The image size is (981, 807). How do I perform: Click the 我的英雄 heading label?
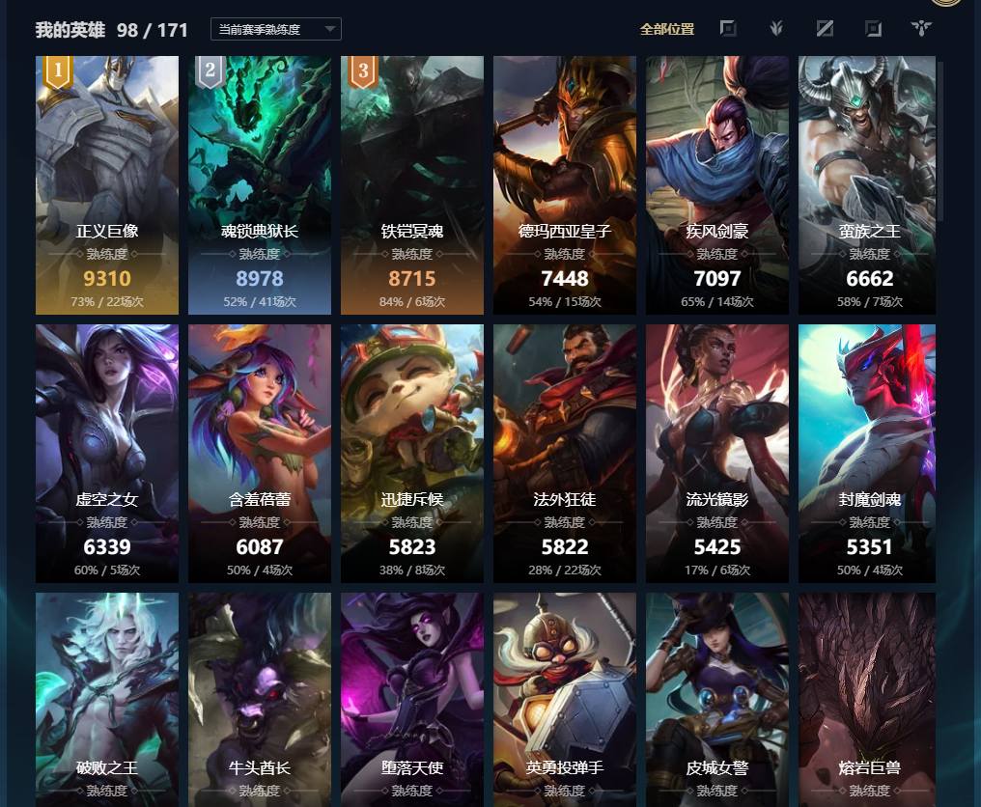click(x=70, y=29)
